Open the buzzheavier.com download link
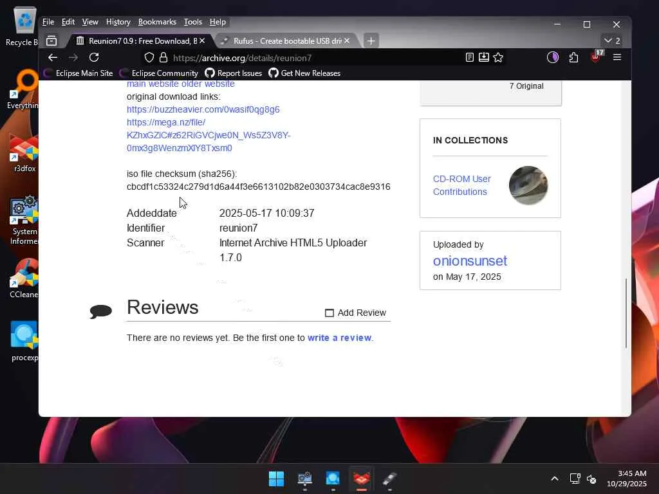 [x=203, y=109]
